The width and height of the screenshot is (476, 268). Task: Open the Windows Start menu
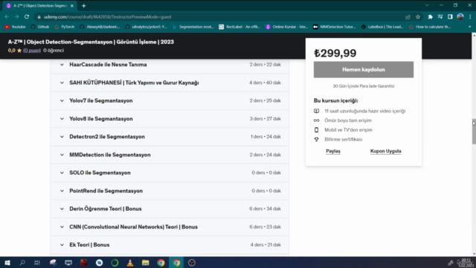7,263
